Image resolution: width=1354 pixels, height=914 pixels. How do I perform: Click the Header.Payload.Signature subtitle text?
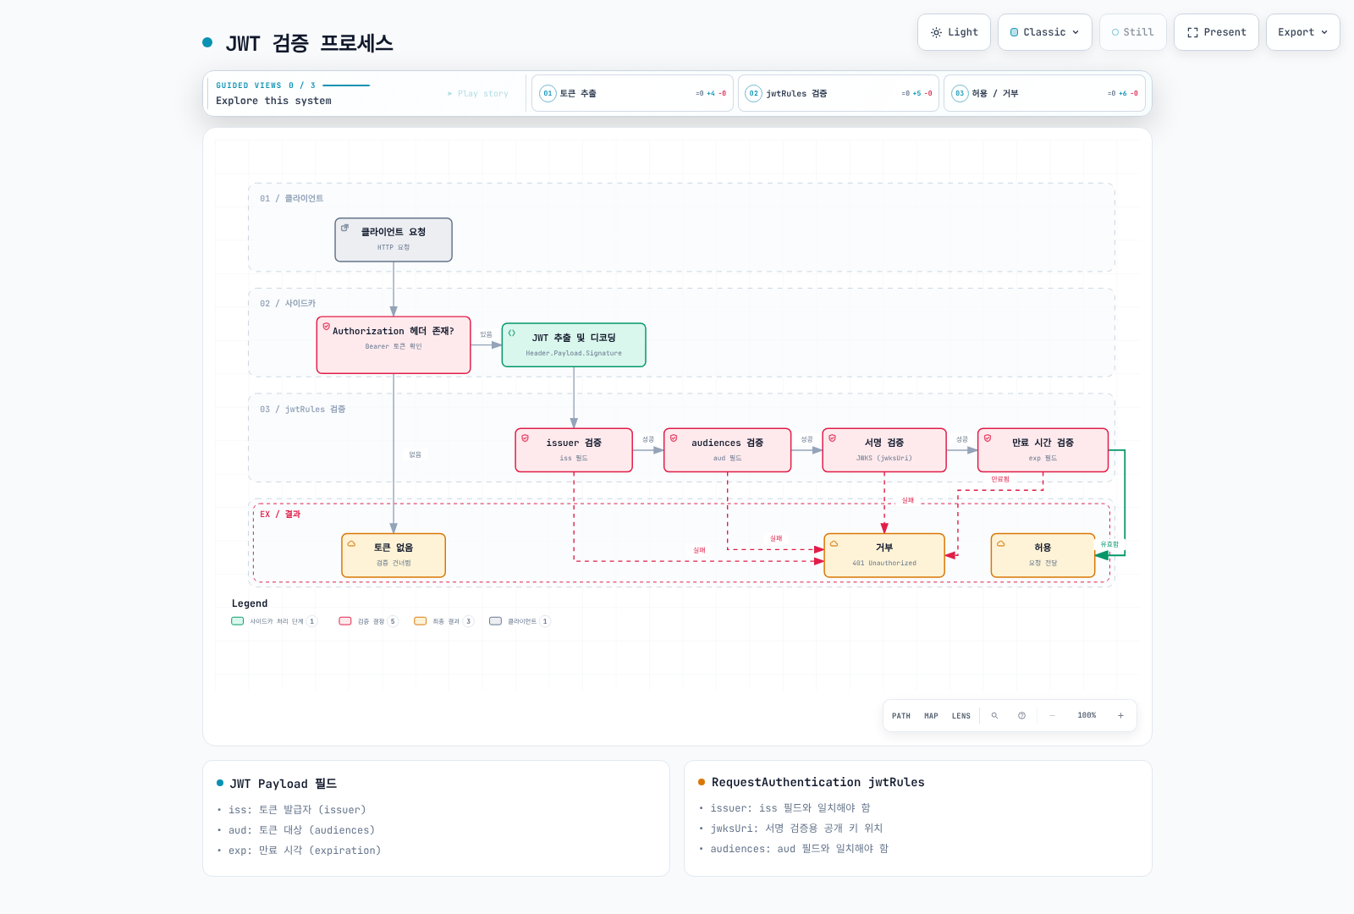tap(574, 353)
